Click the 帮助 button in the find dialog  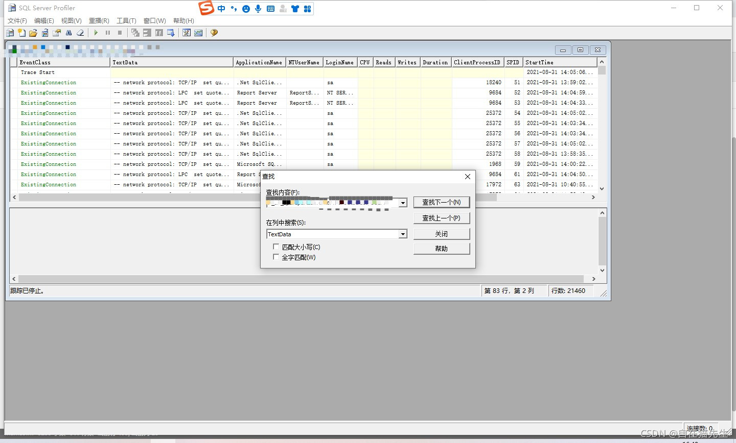pyautogui.click(x=442, y=249)
